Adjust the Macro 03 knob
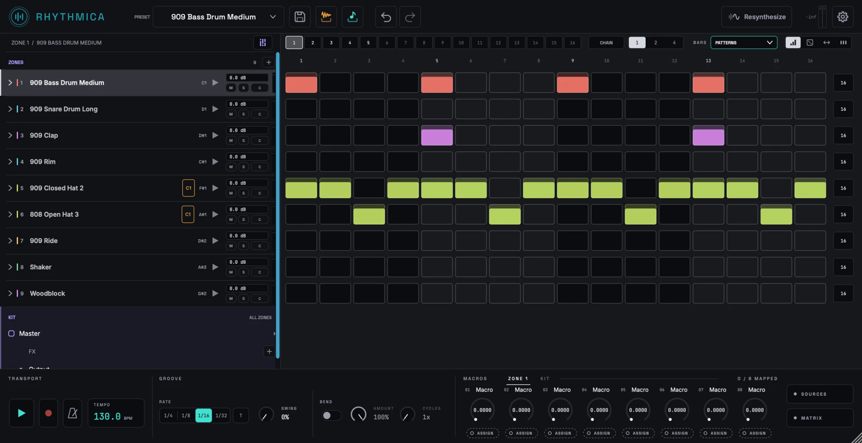Viewport: 862px width, 443px height. (x=560, y=410)
